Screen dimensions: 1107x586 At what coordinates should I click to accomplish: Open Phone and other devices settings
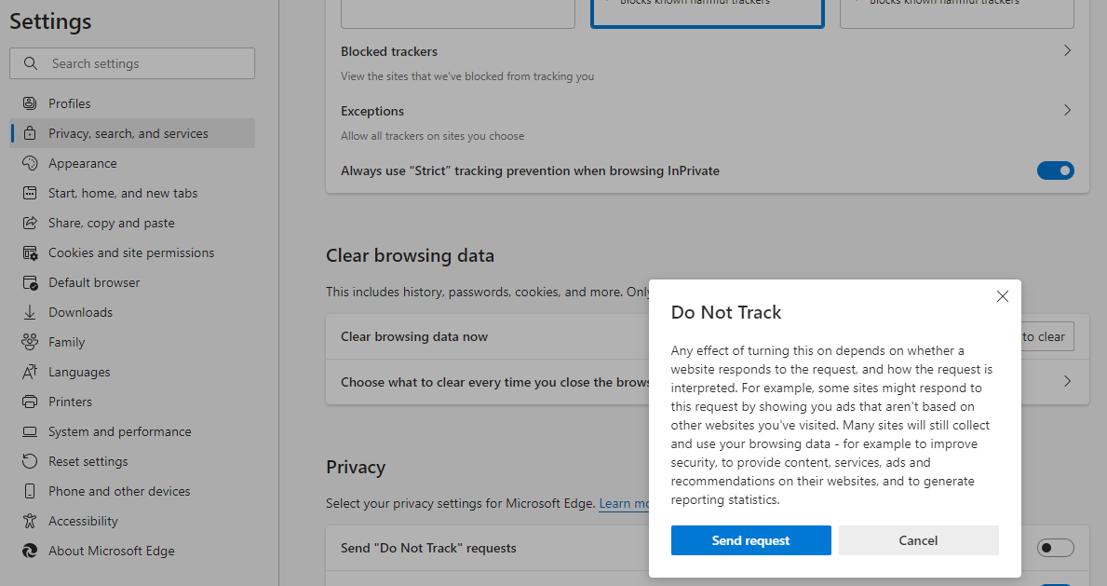point(133,491)
